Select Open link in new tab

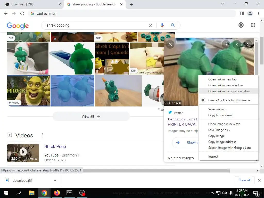pos(228,79)
